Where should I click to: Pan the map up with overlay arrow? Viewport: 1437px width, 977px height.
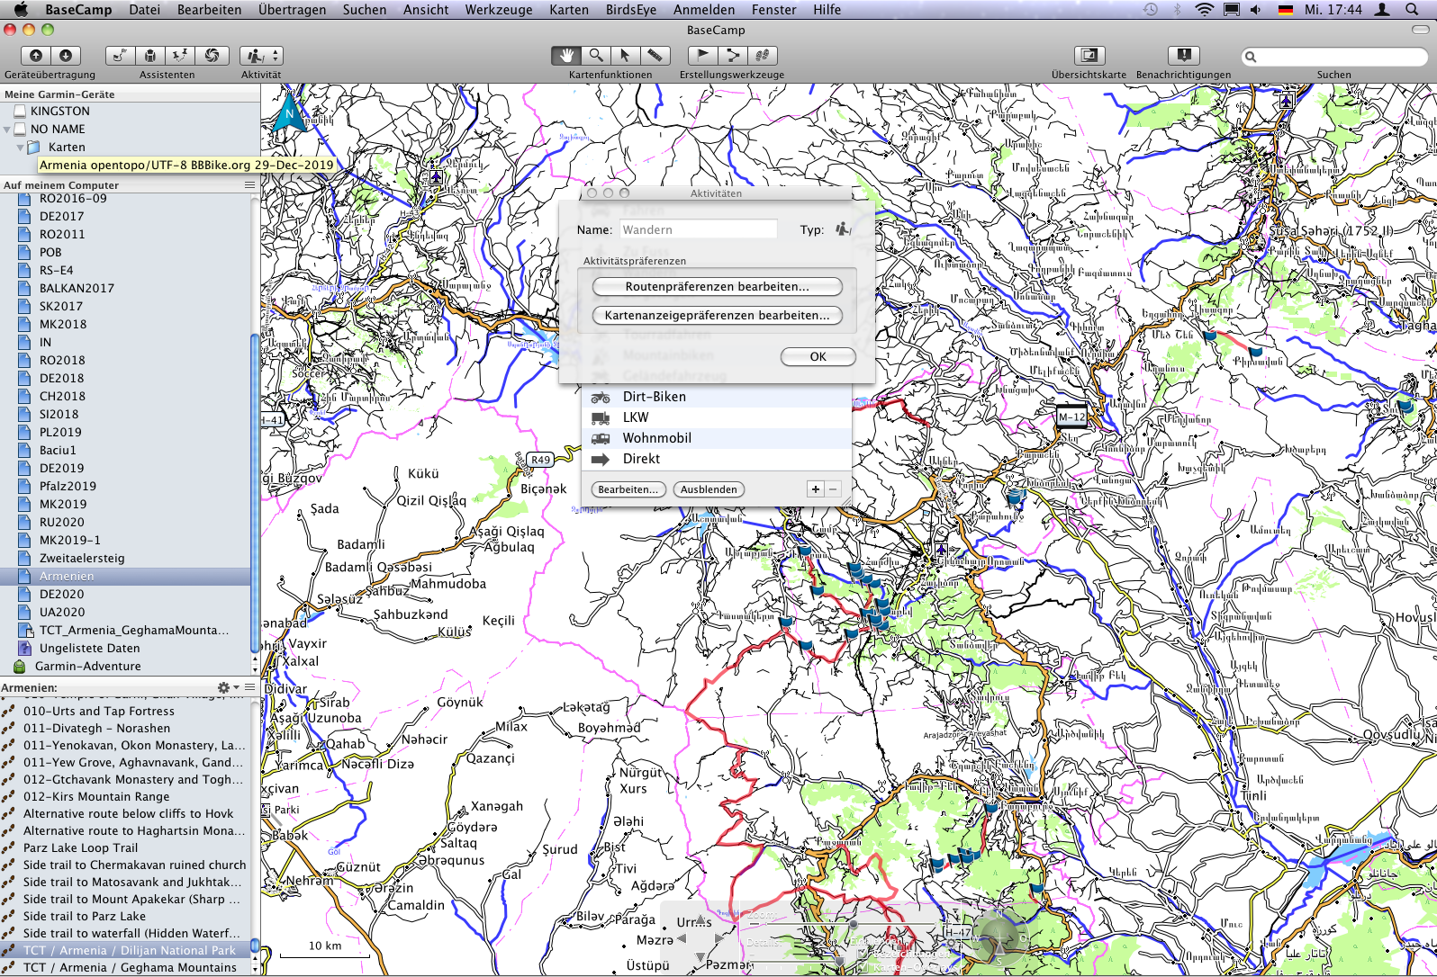coord(700,919)
